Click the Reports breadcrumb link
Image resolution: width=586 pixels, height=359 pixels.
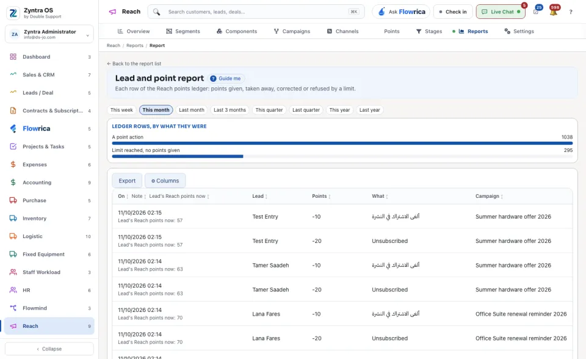pyautogui.click(x=135, y=46)
